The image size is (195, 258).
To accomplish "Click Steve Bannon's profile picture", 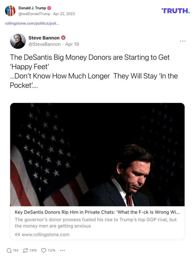I will 18,41.
